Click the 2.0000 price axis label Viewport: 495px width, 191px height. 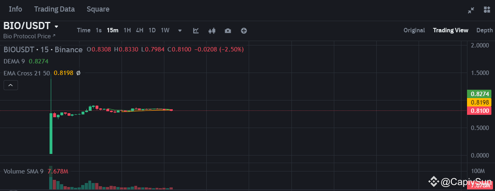coord(480,45)
